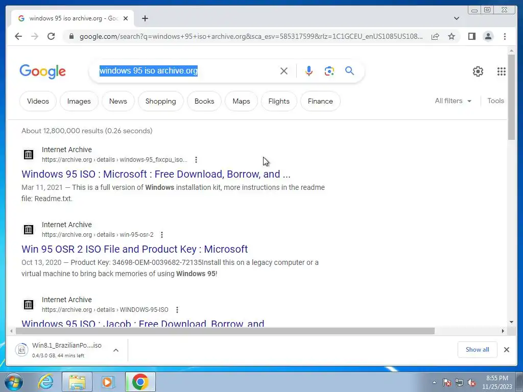The image size is (523, 392).
Task: Share this page via the share icon
Action: point(435,36)
